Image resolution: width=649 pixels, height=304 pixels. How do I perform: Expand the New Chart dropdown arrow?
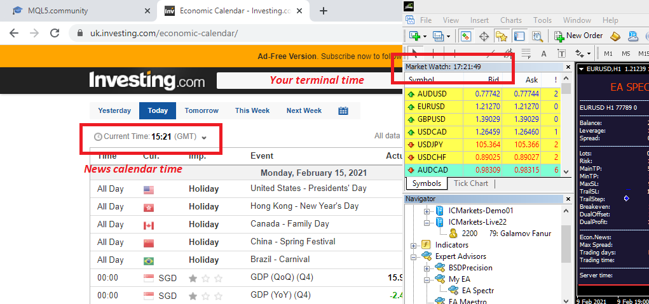click(425, 37)
